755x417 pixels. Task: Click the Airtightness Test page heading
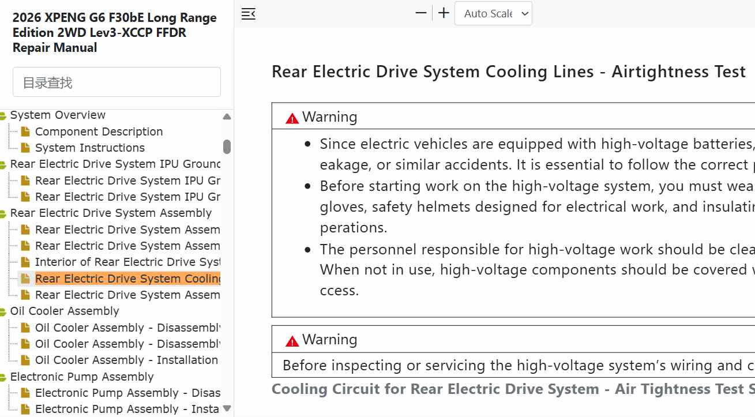509,72
